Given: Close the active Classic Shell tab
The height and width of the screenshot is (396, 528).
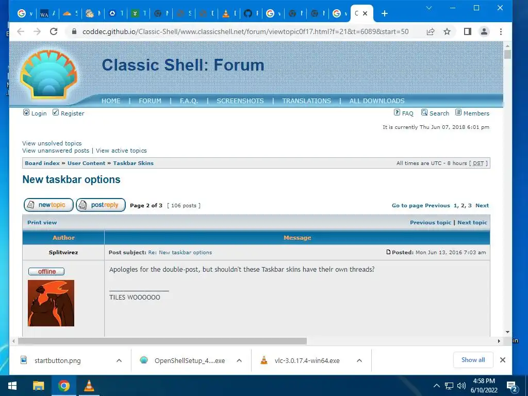Looking at the screenshot, I should click(x=365, y=13).
